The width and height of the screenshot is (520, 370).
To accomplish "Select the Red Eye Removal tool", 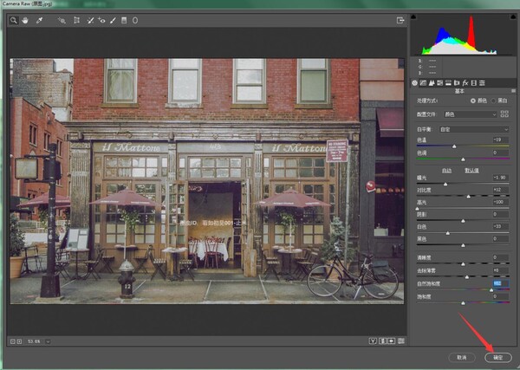I will point(101,21).
